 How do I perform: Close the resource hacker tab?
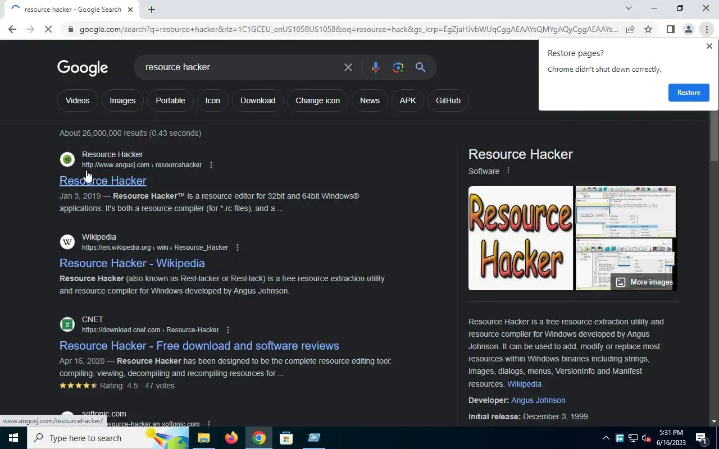click(130, 9)
